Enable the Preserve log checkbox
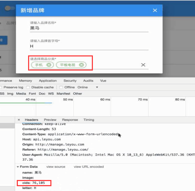Screen dimensions: 195x191 tap(1, 87)
